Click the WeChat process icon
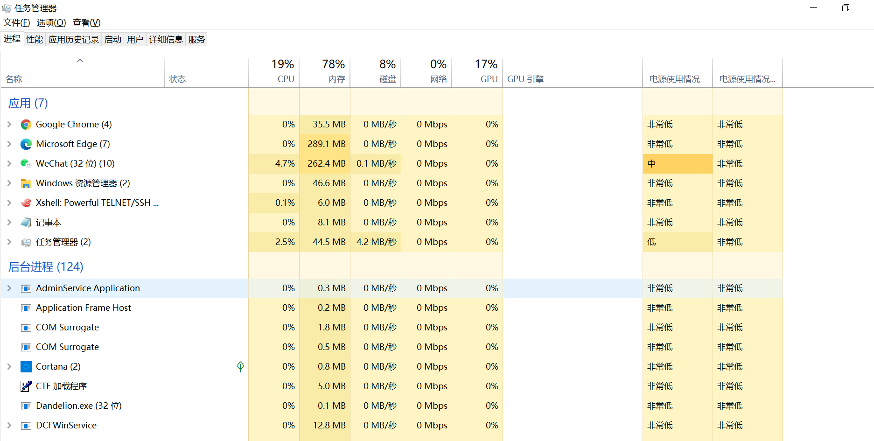The image size is (874, 441). (x=26, y=164)
